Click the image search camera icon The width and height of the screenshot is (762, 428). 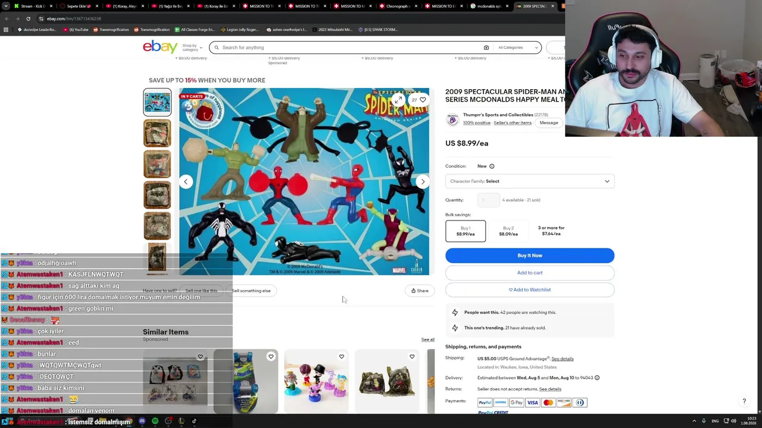point(486,48)
